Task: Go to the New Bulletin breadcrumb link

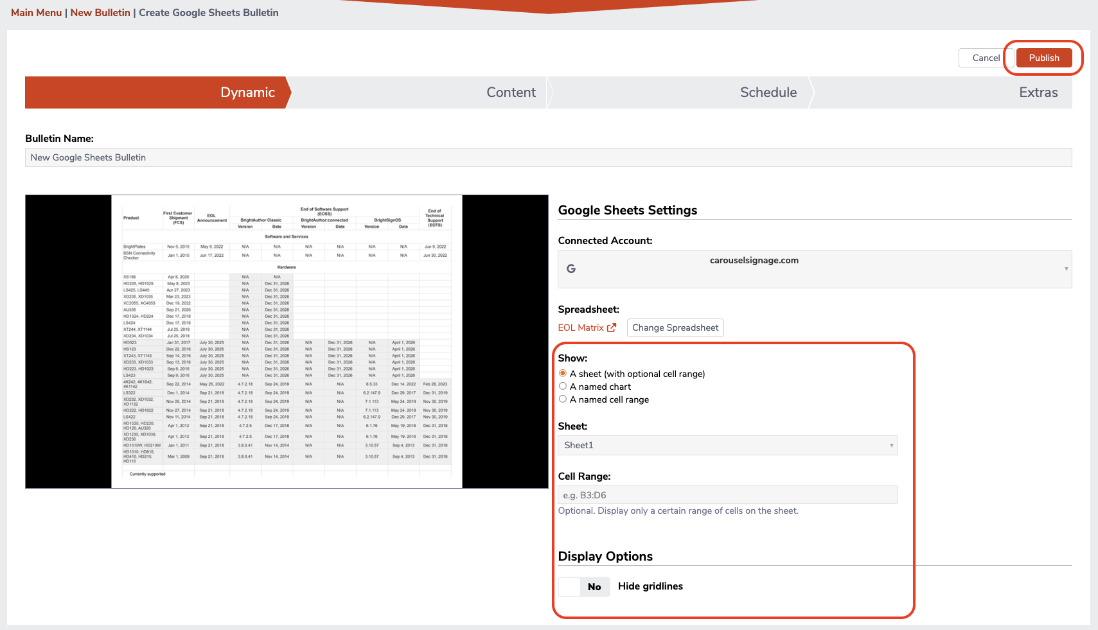Action: click(100, 13)
